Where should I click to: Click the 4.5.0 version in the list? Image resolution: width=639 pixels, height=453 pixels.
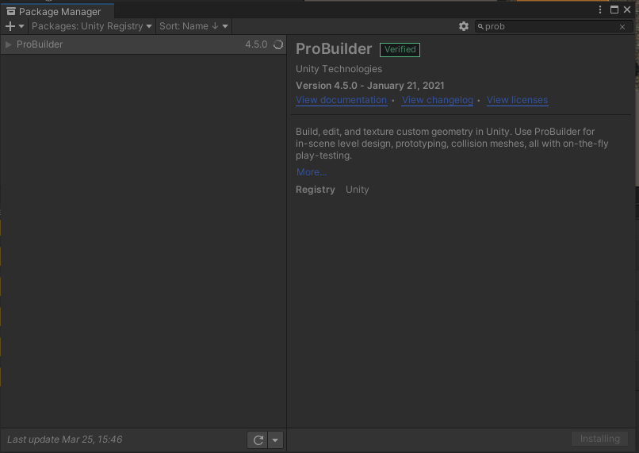coord(256,44)
